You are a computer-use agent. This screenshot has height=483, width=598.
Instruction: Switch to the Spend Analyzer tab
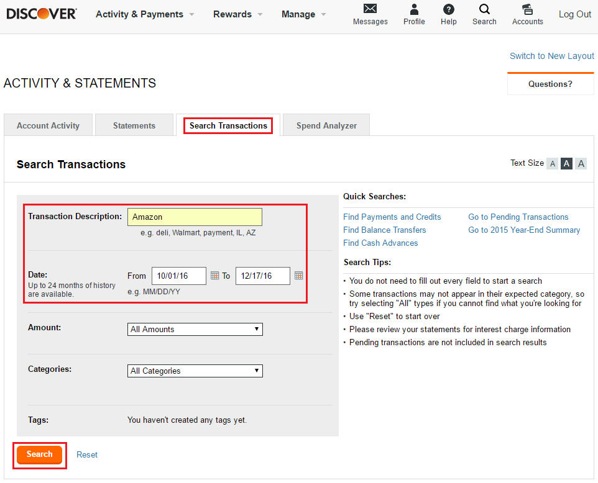pyautogui.click(x=326, y=125)
